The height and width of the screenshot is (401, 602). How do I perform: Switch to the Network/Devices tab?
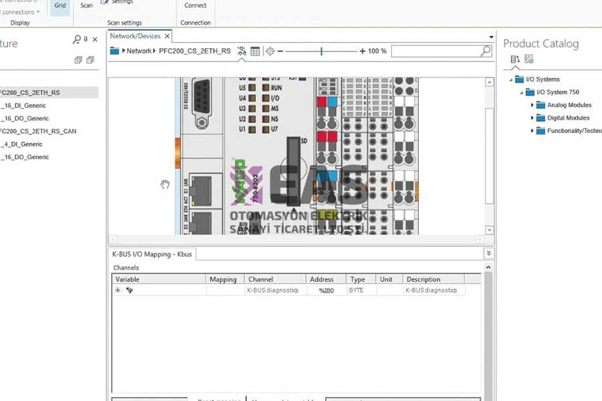click(x=135, y=36)
